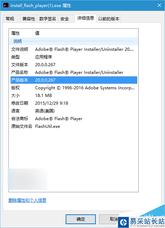This screenshot has width=165, height=228.
Task: Switch to the 安全 tab
Action: 66,19
